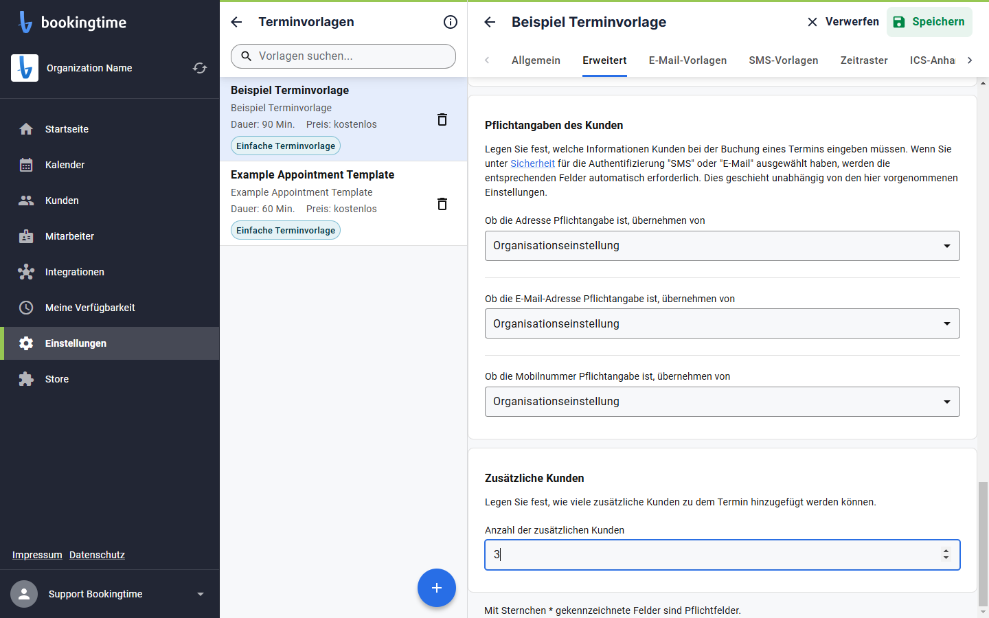The width and height of the screenshot is (989, 618).
Task: Open Startseite via the home icon
Action: [x=26, y=129]
